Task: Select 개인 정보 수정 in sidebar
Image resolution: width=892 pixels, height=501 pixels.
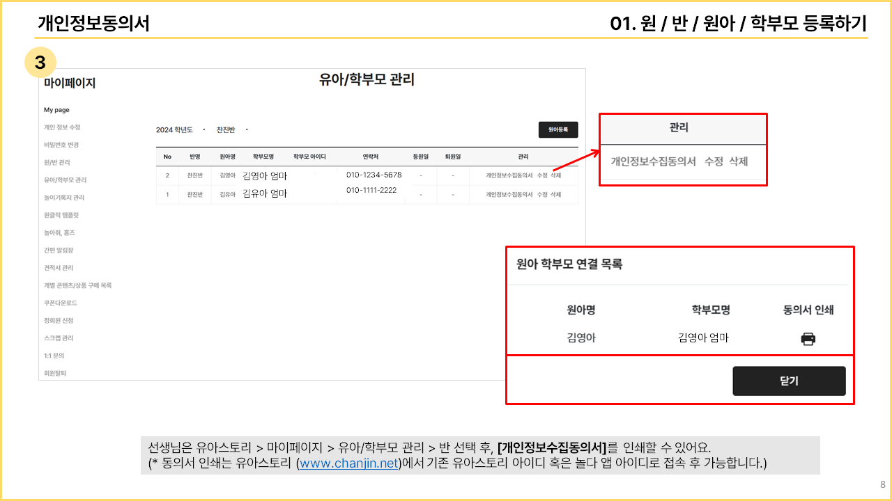Action: 62,127
